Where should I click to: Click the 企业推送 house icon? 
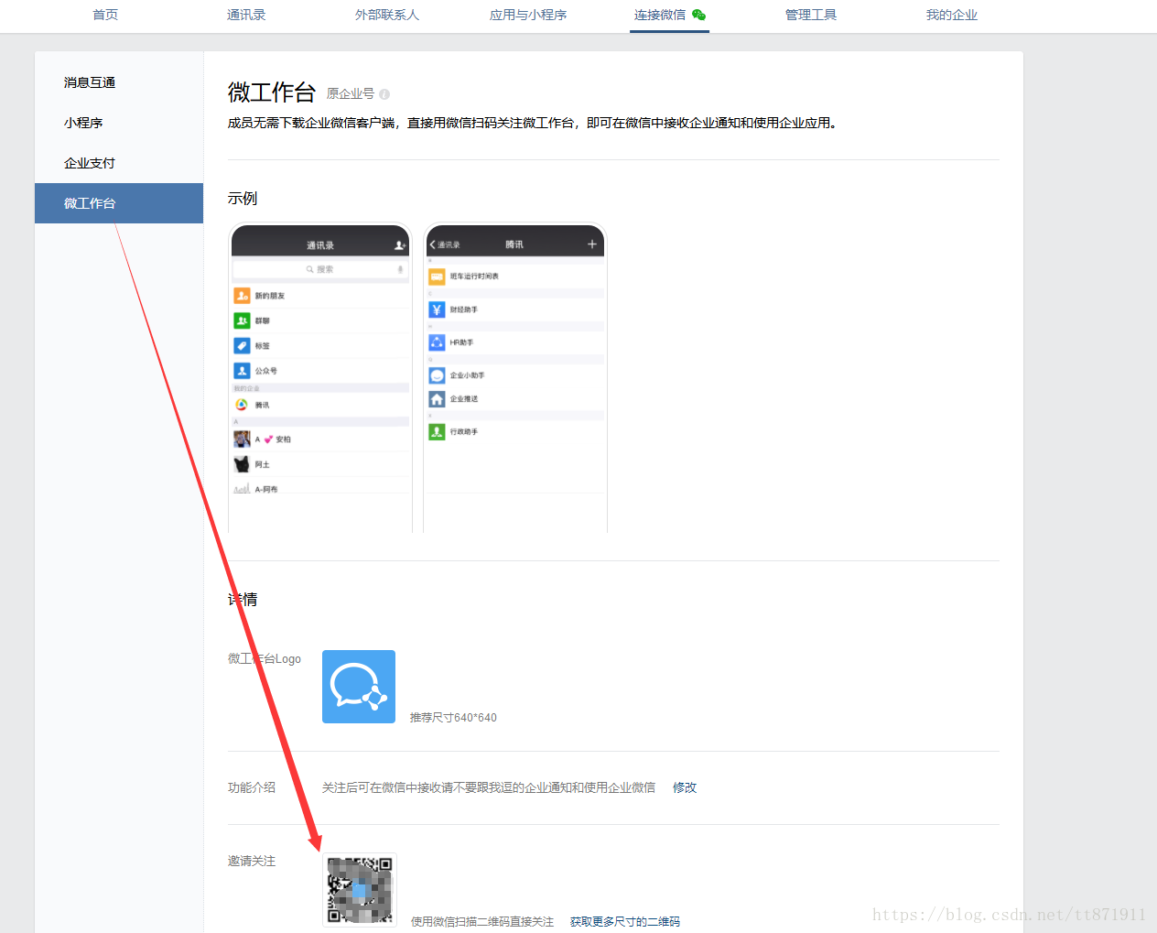point(437,399)
